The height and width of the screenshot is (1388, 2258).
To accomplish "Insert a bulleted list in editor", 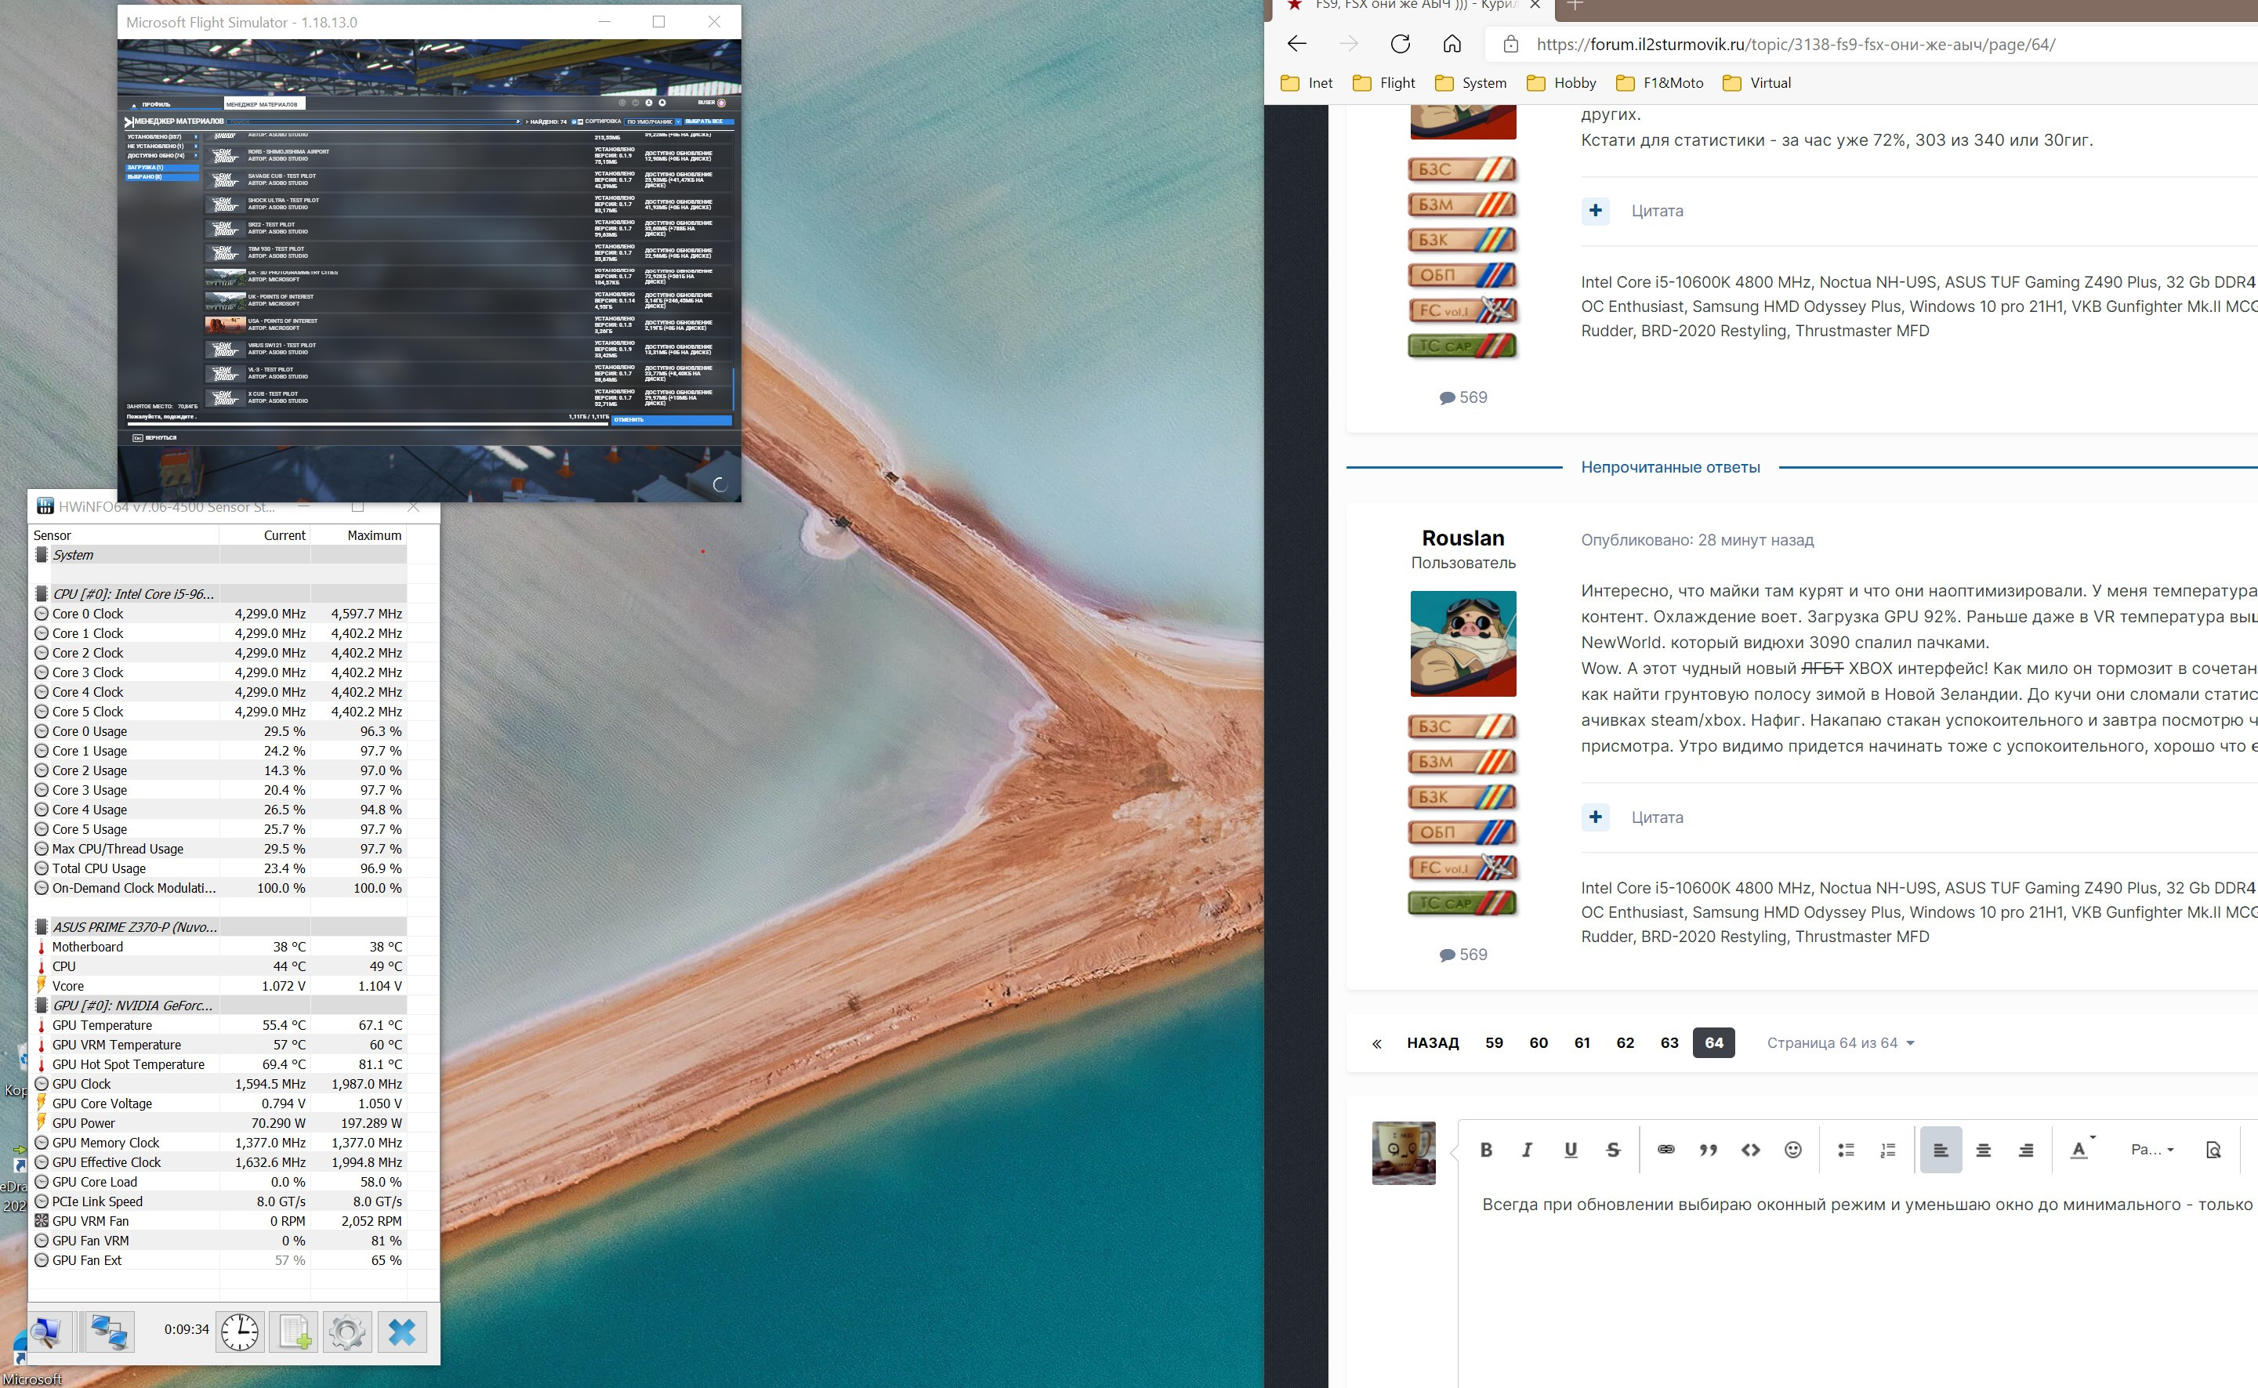I will [1845, 1149].
